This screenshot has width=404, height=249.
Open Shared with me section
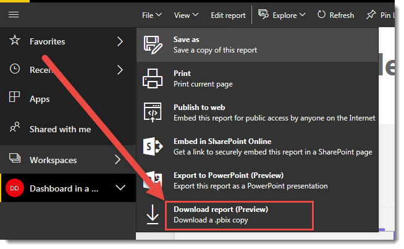[x=68, y=129]
